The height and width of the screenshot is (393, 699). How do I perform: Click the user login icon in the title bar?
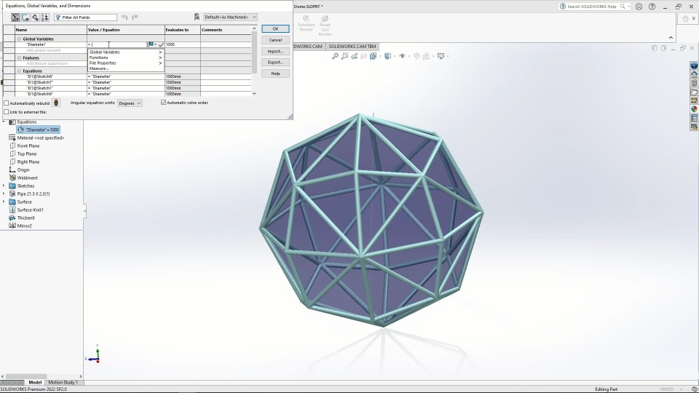click(639, 7)
